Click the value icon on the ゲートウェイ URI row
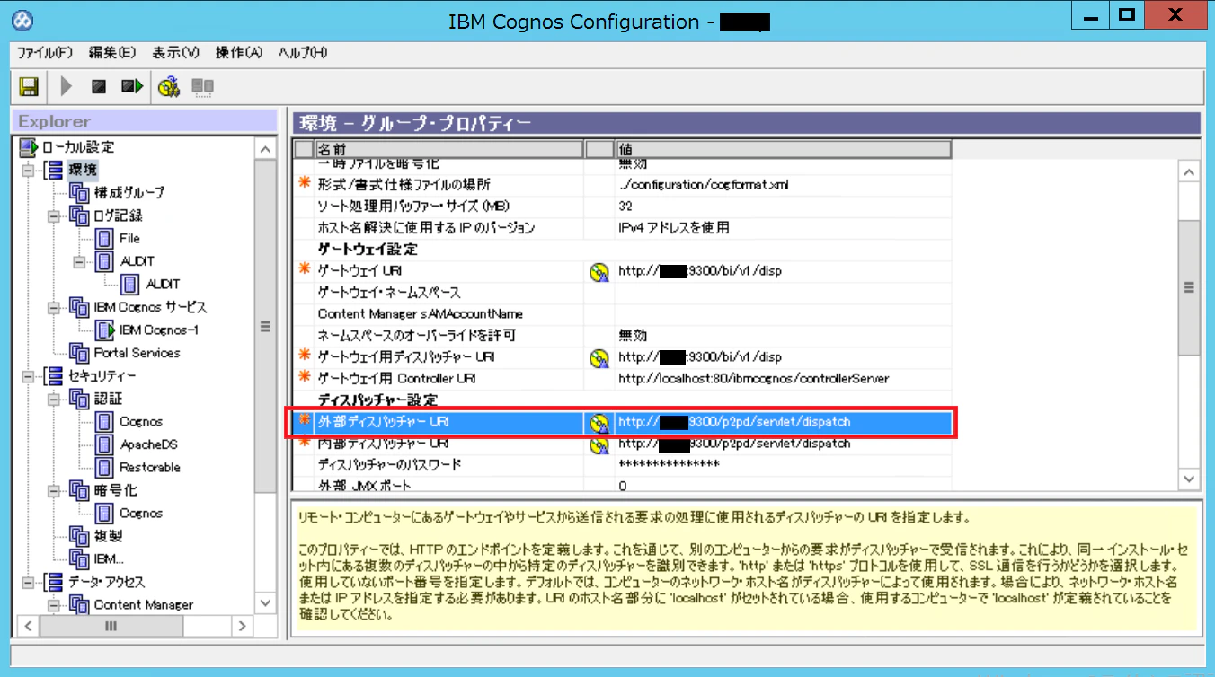Screen dimensions: 1215x677 (x=599, y=271)
